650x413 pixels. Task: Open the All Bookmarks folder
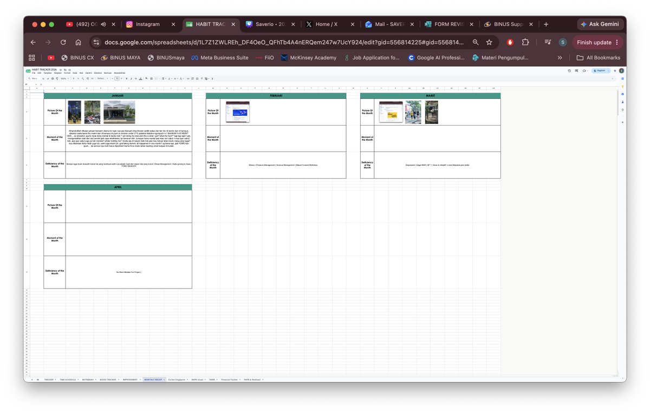point(598,57)
